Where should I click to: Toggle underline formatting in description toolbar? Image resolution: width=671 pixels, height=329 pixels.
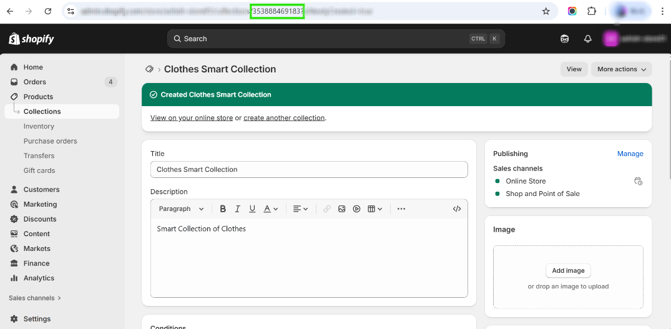(x=252, y=209)
